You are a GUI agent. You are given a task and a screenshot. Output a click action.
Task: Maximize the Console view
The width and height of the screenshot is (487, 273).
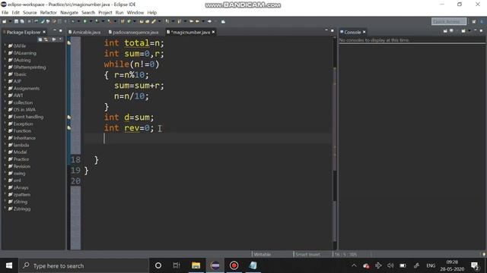(481, 30)
